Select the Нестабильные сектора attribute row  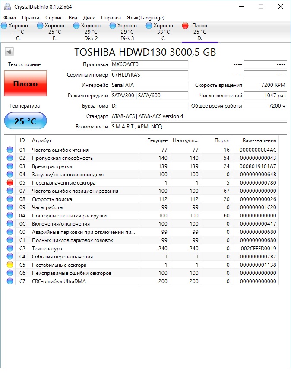click(142, 265)
